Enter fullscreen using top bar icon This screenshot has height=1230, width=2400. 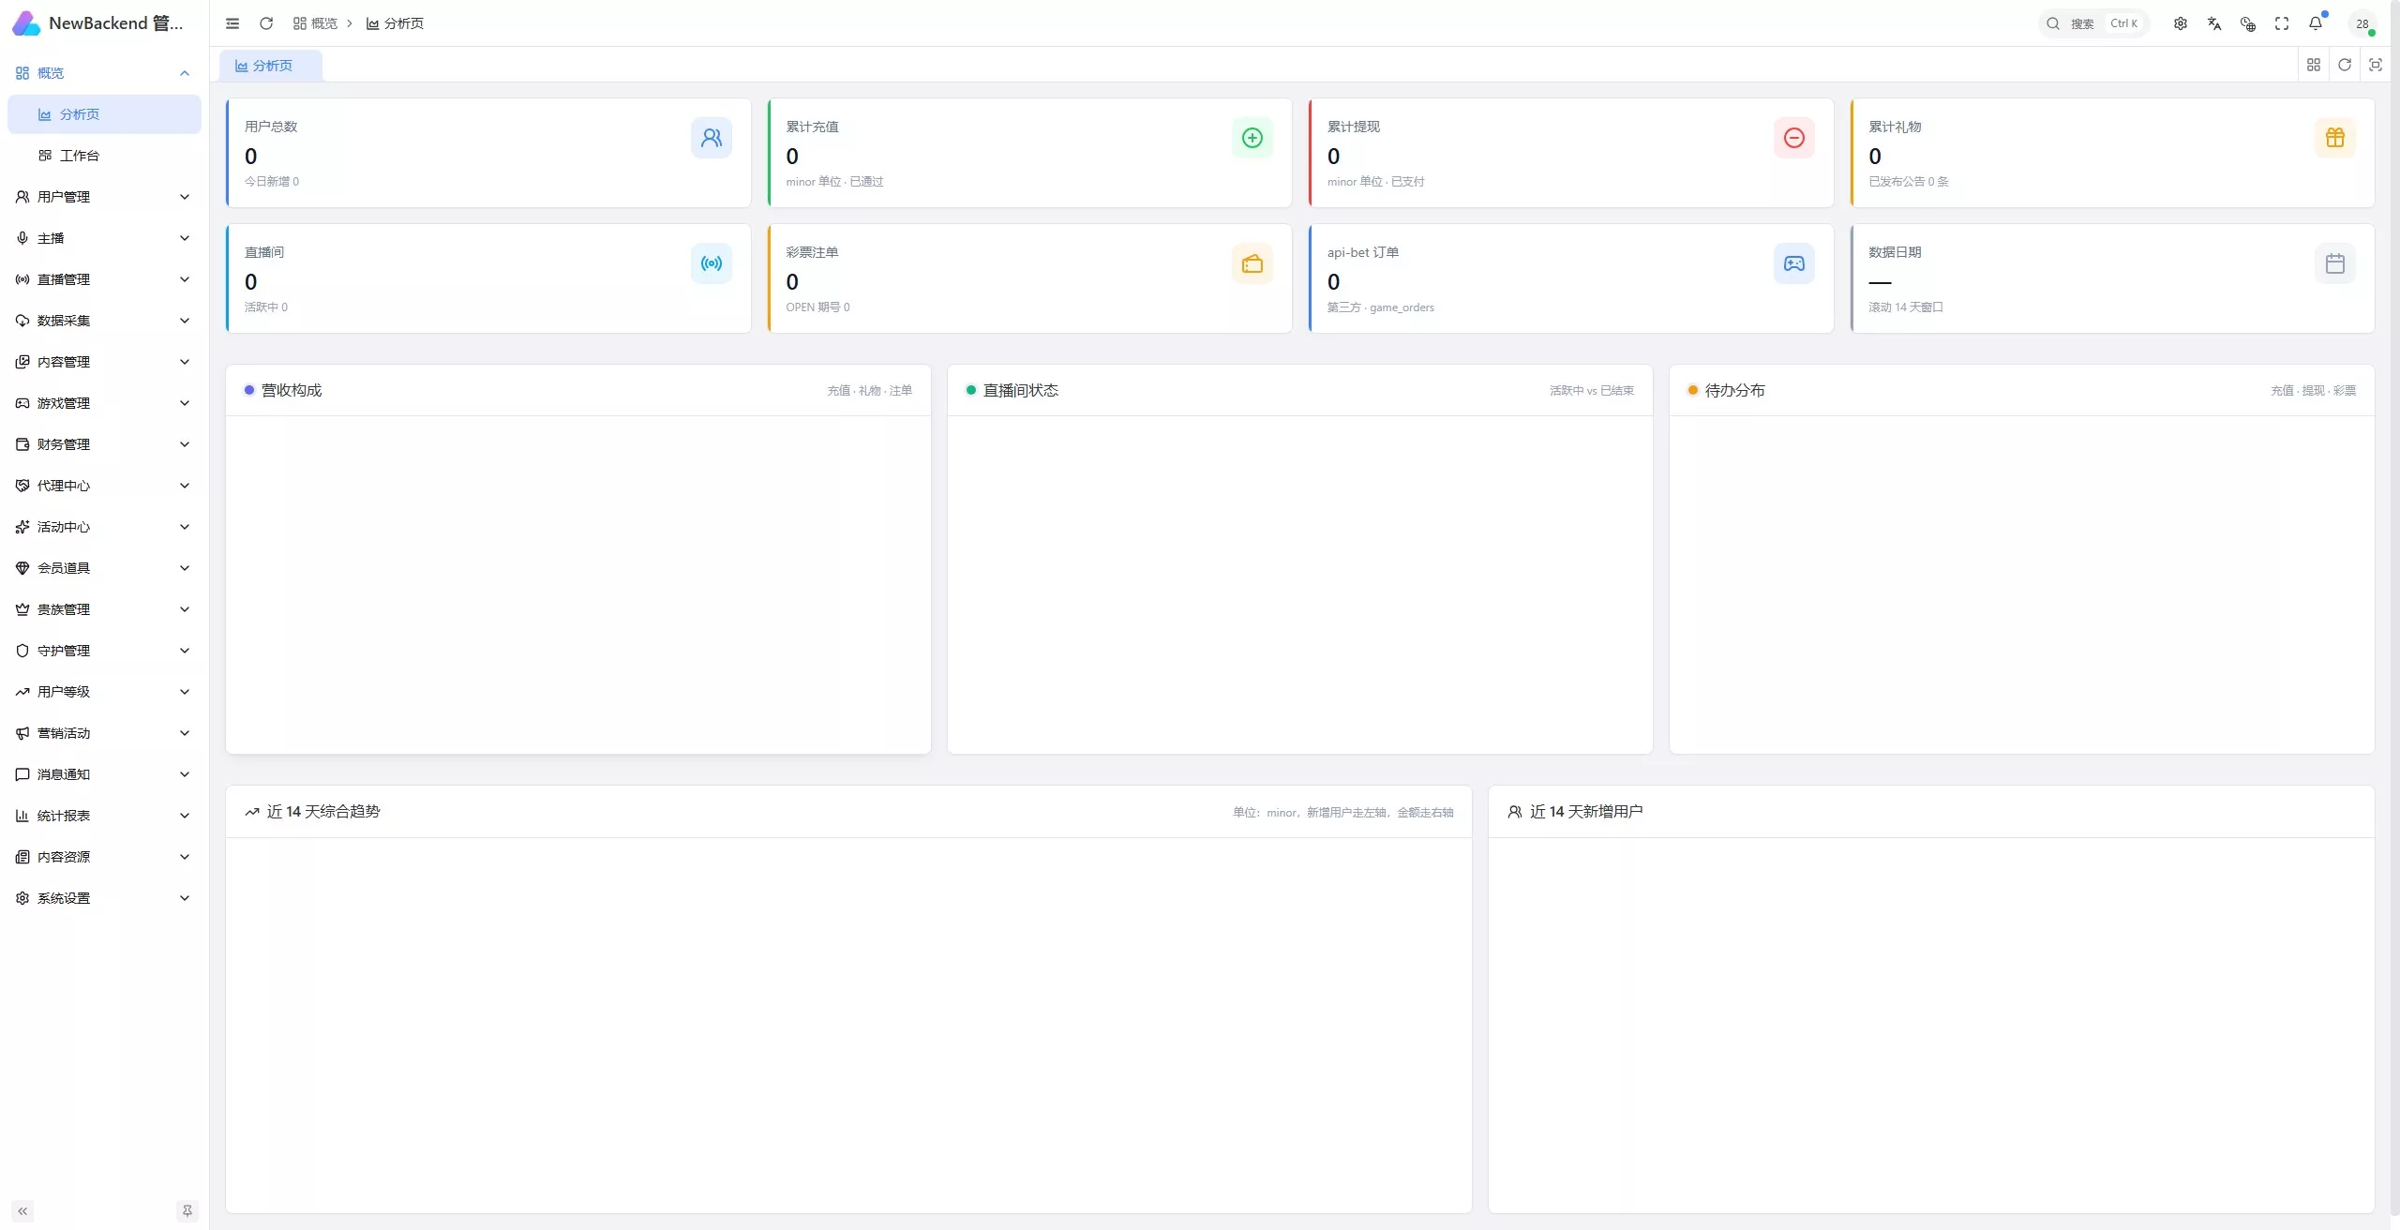[x=2282, y=23]
